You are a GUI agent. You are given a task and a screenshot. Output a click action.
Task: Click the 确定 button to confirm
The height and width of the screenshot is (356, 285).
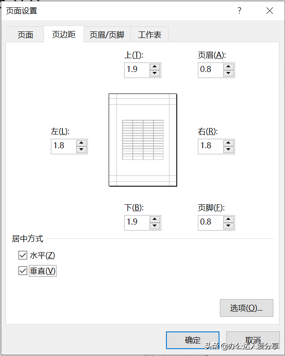[x=192, y=340]
